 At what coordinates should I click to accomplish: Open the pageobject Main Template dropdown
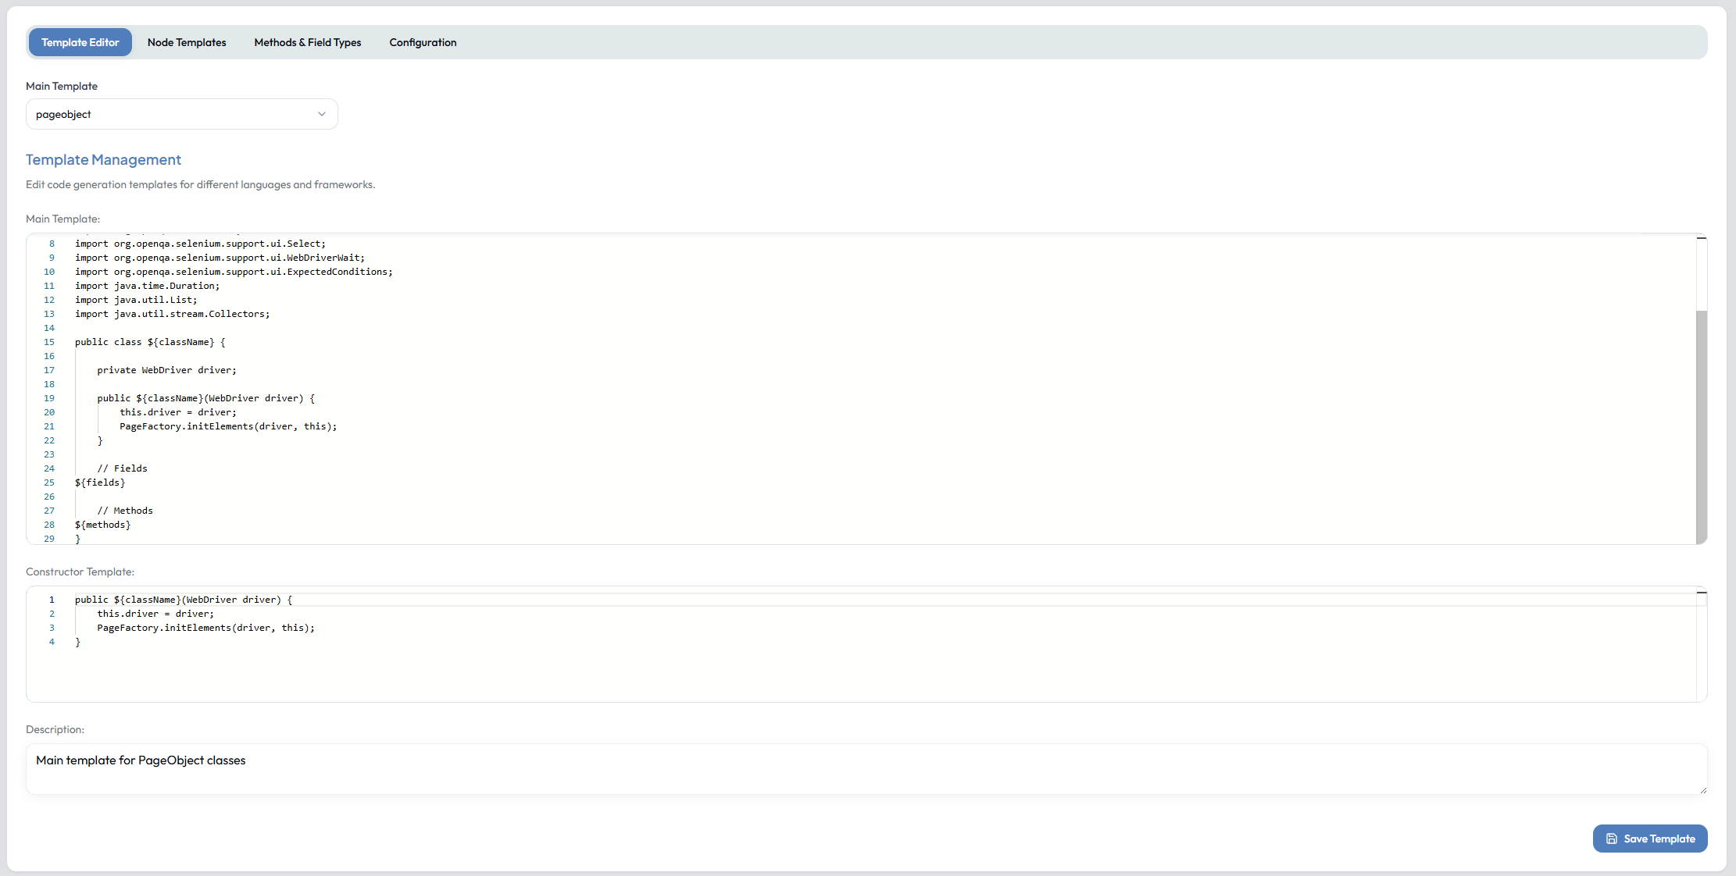pos(182,114)
